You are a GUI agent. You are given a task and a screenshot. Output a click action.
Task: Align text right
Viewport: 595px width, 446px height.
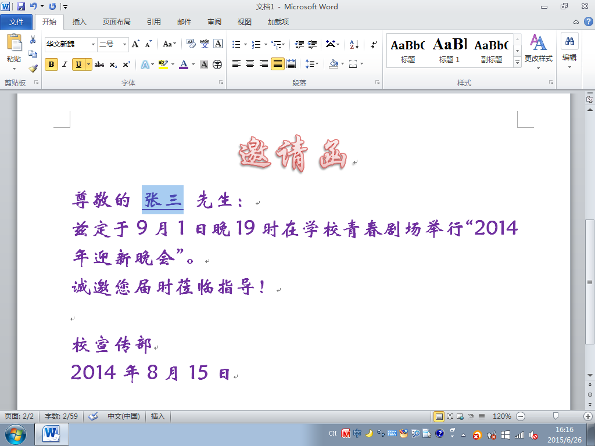tap(264, 64)
